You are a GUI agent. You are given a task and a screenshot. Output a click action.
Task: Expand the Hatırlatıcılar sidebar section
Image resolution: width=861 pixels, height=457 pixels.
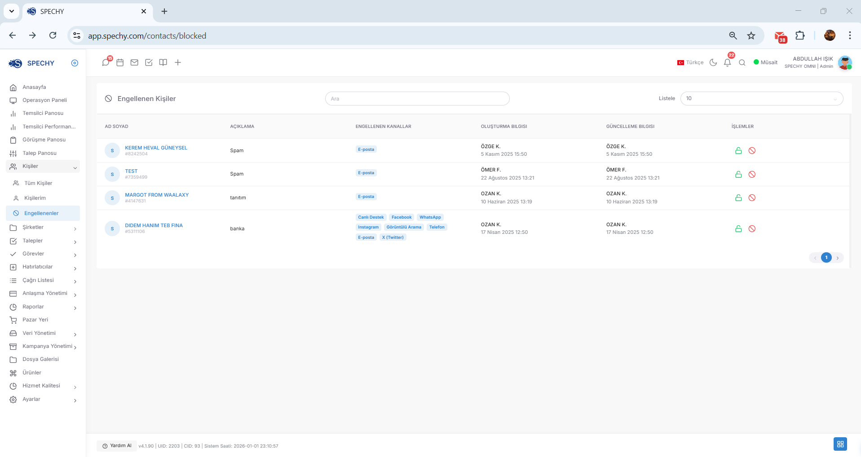pyautogui.click(x=43, y=267)
